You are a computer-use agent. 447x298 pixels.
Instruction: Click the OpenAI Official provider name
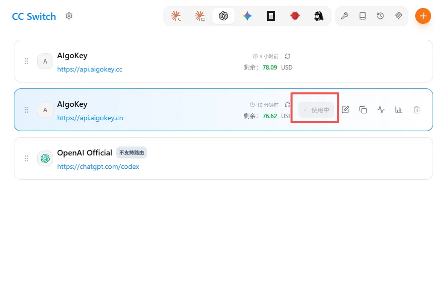tap(84, 153)
